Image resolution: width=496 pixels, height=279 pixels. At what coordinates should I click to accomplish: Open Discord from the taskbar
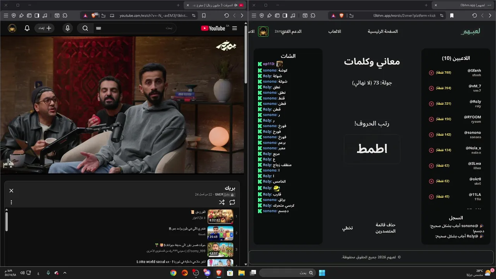(207, 273)
